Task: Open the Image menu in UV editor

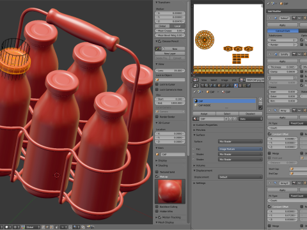Action: (224, 80)
